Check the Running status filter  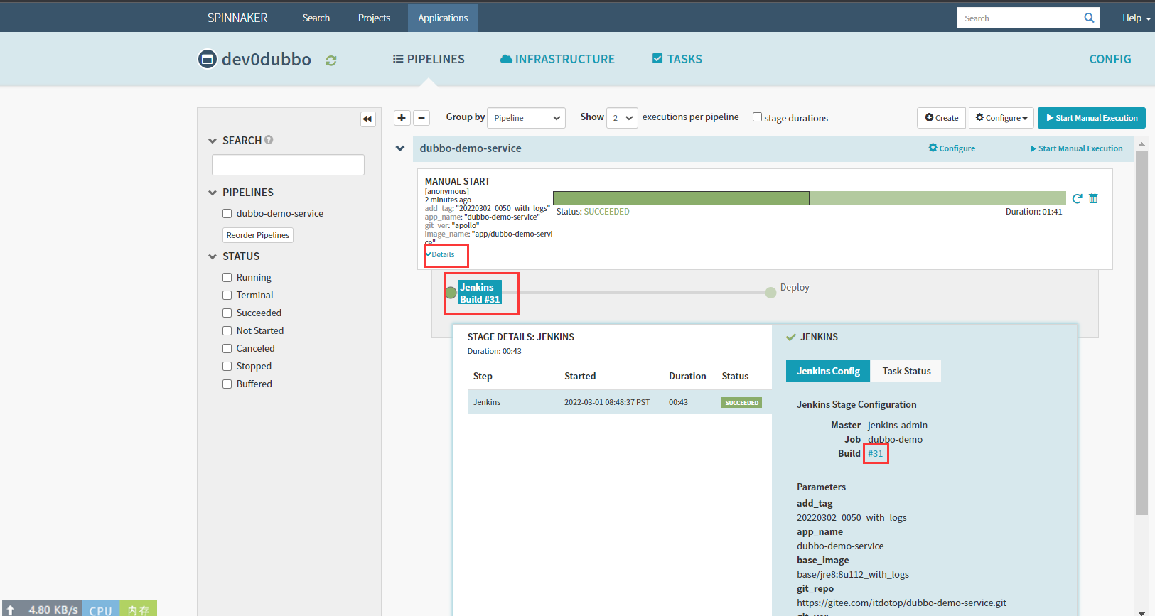[227, 277]
